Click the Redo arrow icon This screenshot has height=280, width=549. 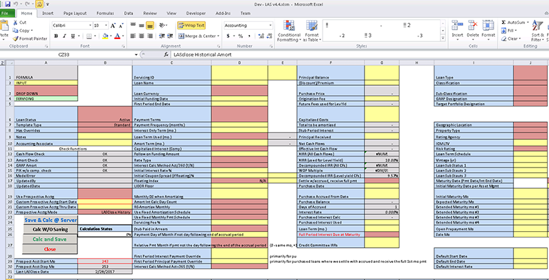coord(27,4)
